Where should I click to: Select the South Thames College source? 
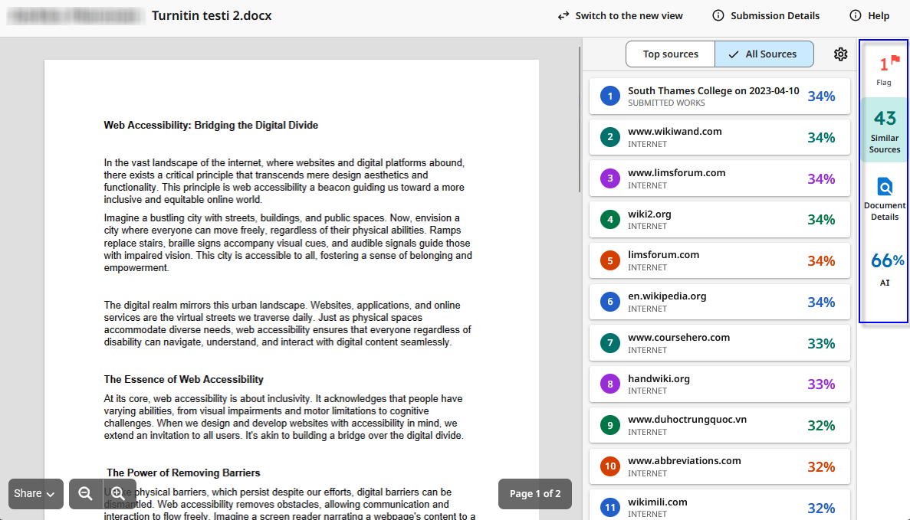(x=719, y=96)
